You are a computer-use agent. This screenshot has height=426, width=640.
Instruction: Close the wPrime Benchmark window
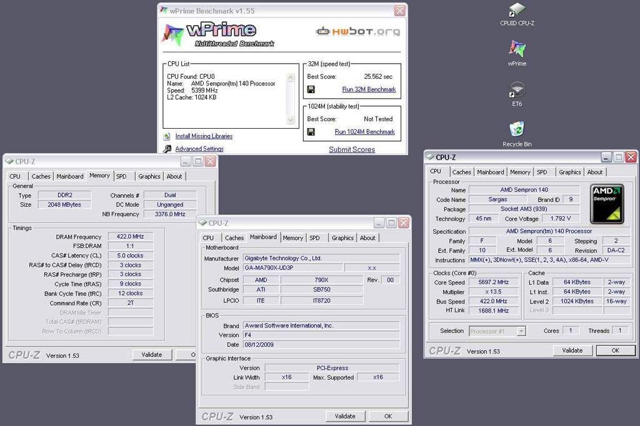click(400, 11)
